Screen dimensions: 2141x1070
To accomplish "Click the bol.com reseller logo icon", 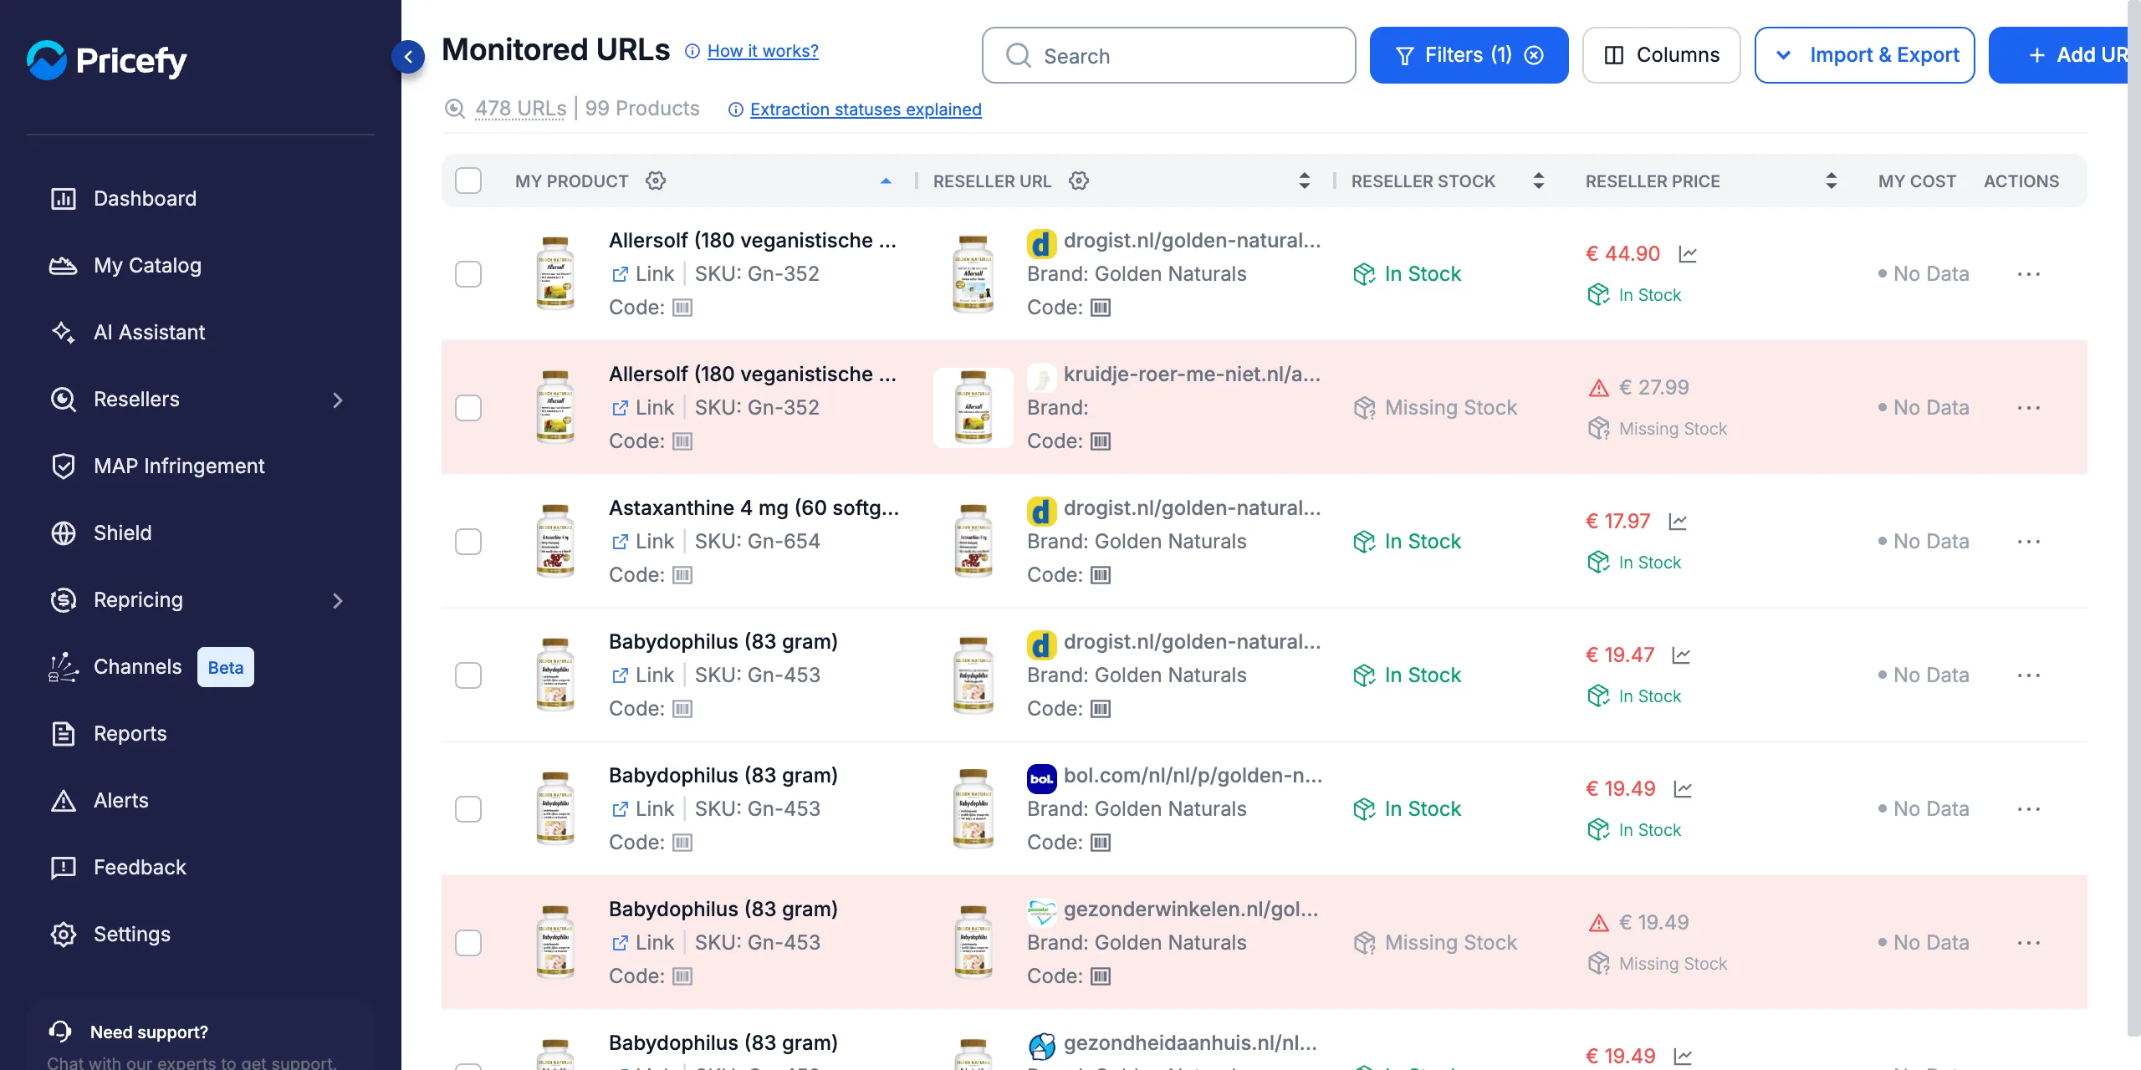I will click(x=1041, y=778).
